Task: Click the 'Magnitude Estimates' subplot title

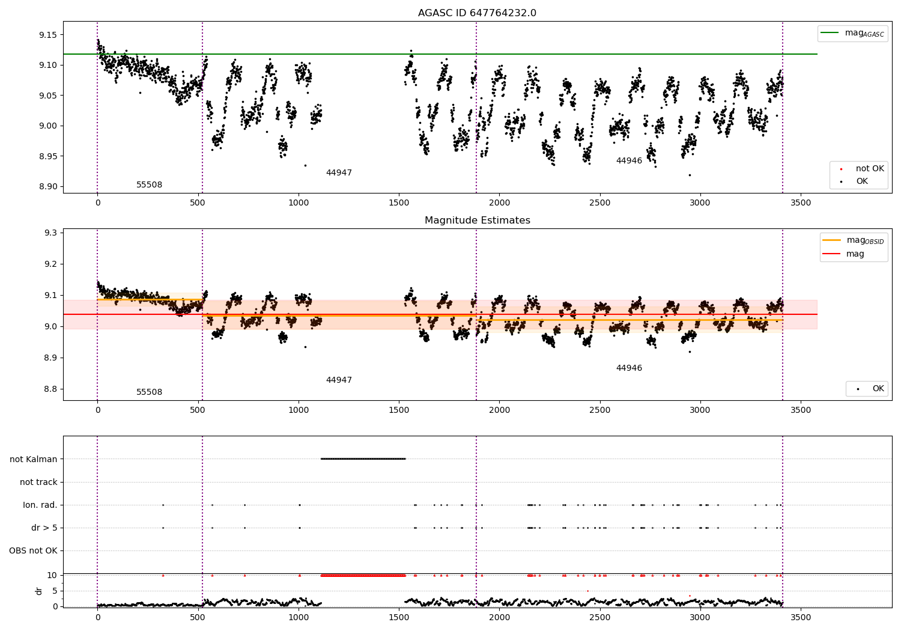Action: [477, 221]
